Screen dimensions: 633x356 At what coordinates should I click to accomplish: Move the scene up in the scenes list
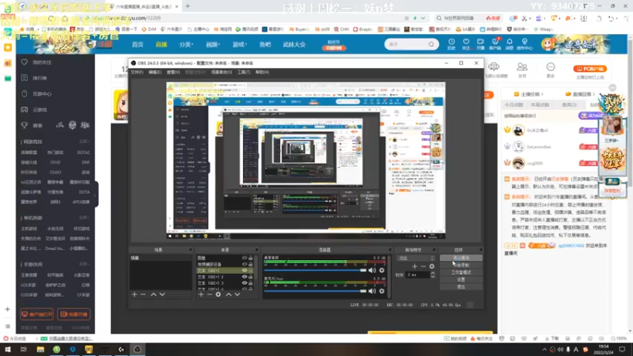(154, 294)
